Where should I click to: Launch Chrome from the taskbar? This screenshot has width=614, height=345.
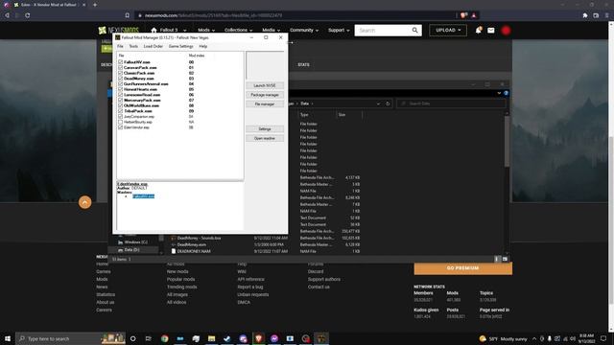pyautogui.click(x=164, y=338)
